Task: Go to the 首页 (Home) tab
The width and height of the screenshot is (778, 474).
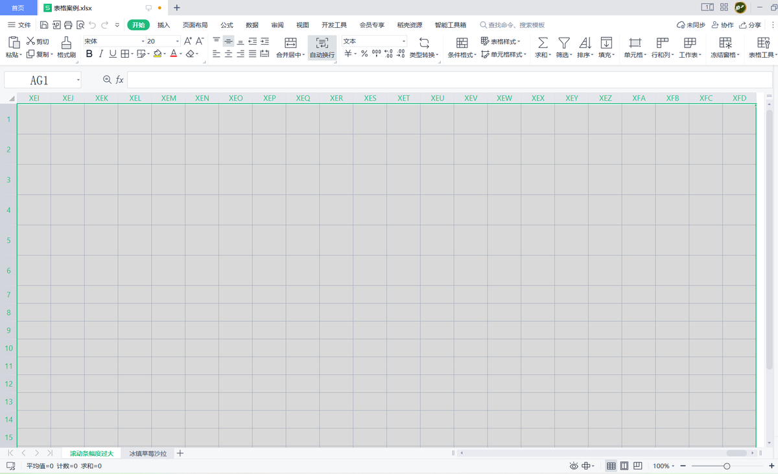Action: click(x=18, y=8)
